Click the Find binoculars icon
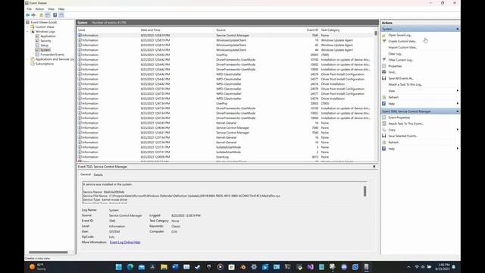Screen dimensions: 485x273 pyautogui.click(x=384, y=72)
